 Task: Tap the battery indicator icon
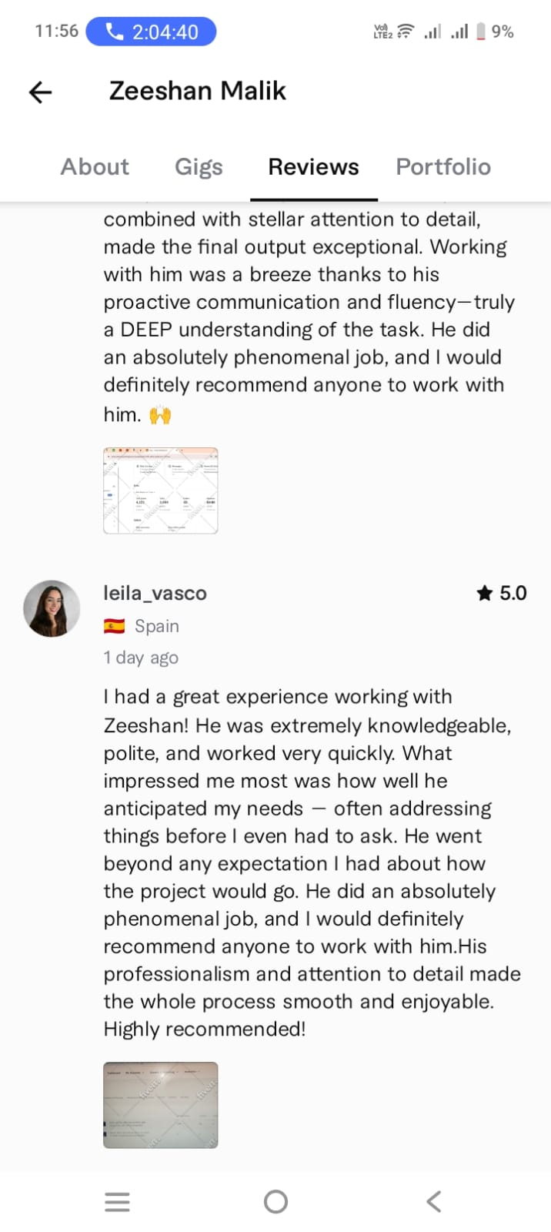click(x=481, y=32)
